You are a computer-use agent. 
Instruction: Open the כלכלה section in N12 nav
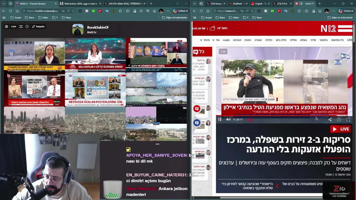click(269, 40)
